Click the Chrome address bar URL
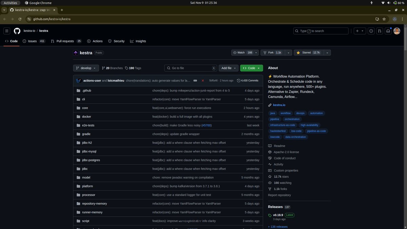 pos(52,19)
